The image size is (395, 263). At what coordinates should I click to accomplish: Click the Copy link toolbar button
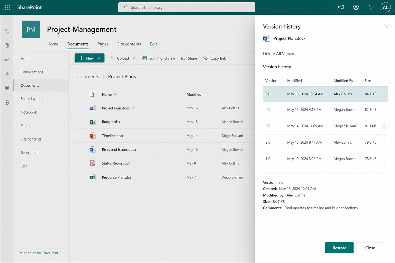(214, 58)
